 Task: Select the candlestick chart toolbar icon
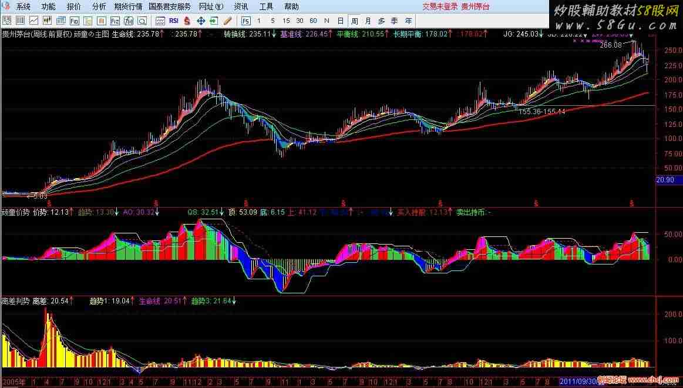[x=47, y=21]
